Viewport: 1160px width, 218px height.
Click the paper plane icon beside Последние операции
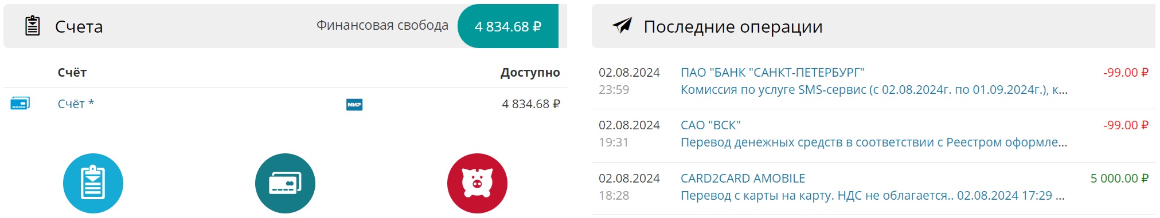click(x=622, y=25)
